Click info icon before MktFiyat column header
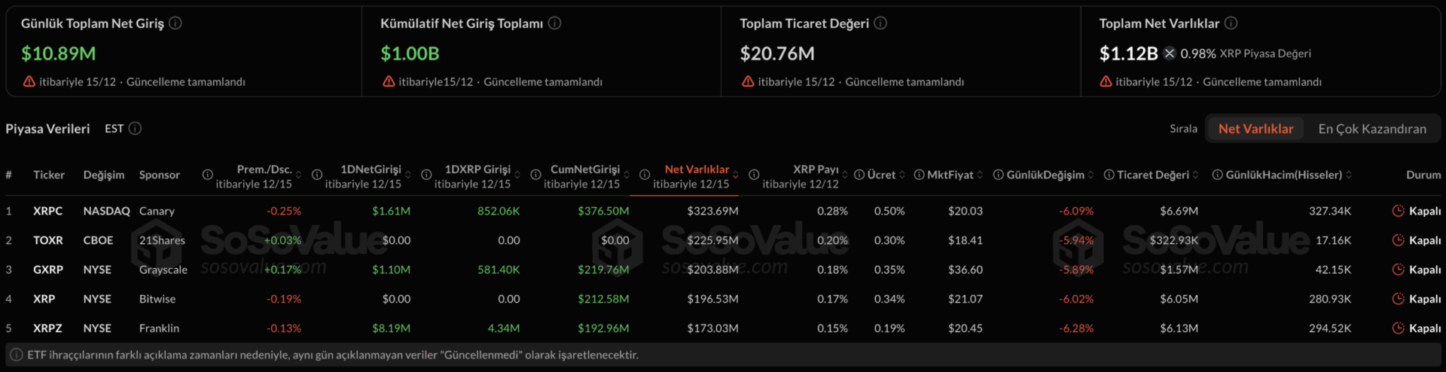Viewport: 1446px width, 372px height. pos(919,175)
